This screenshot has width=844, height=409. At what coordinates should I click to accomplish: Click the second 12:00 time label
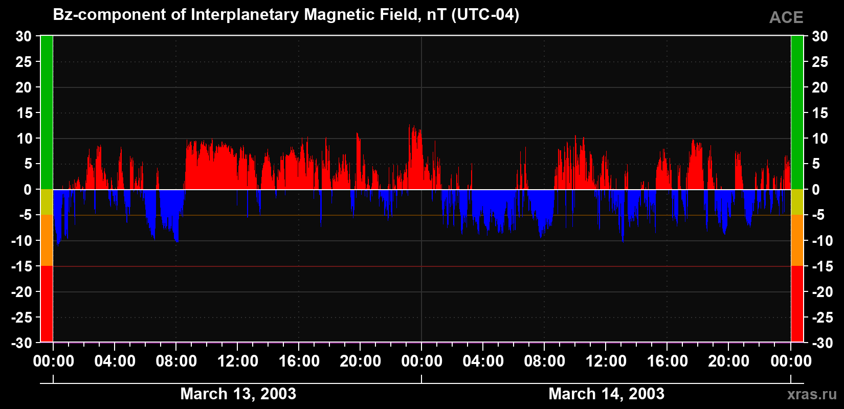pos(606,361)
